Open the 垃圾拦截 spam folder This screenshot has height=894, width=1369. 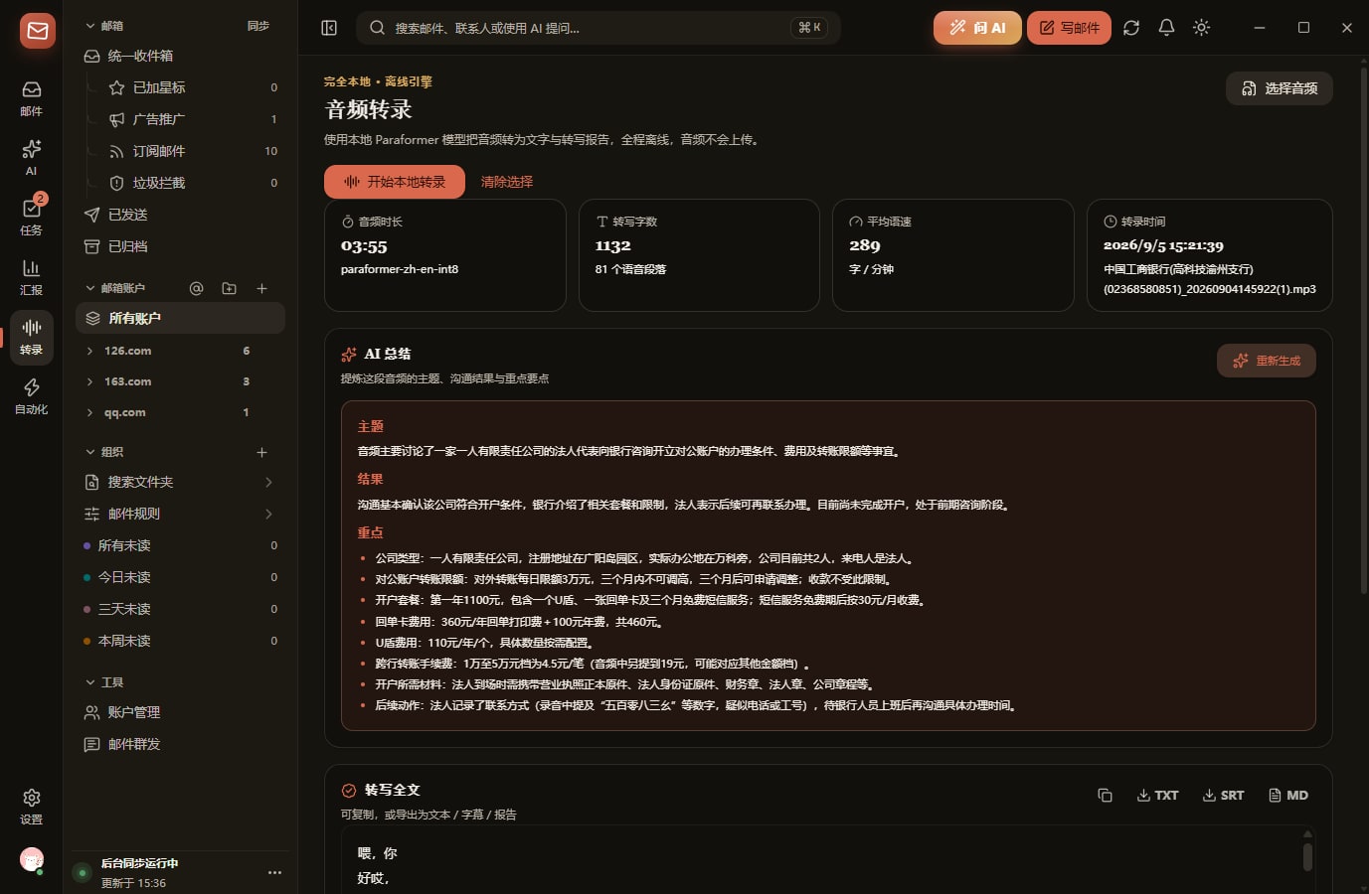[x=193, y=183]
